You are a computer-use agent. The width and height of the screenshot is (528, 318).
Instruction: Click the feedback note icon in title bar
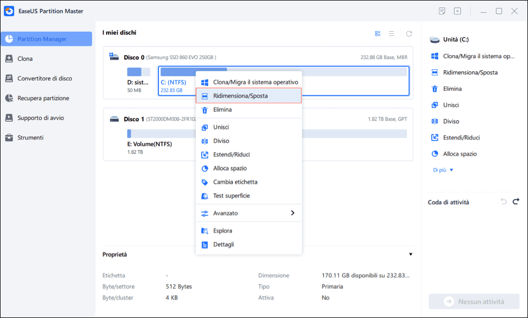442,11
